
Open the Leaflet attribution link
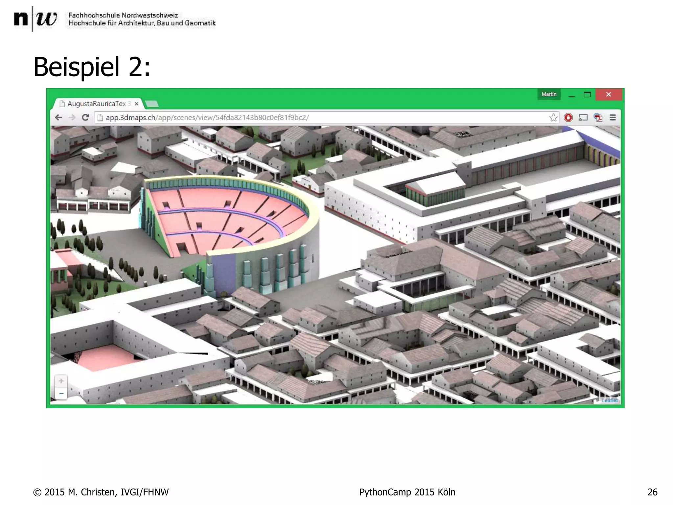coord(609,400)
